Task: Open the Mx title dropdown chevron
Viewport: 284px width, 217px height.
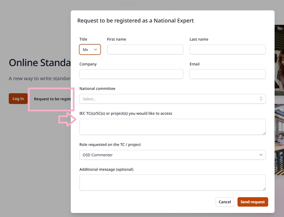Action: pos(96,49)
